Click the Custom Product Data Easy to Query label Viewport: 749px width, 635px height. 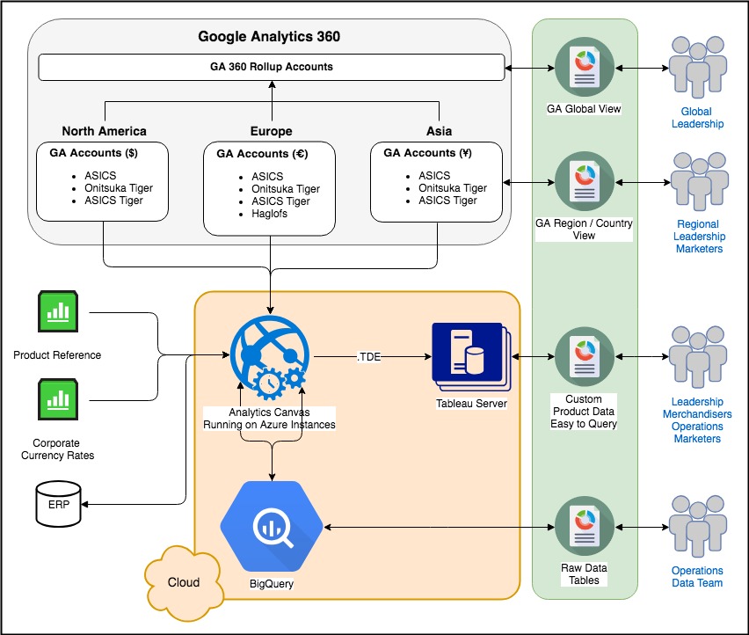[x=584, y=412]
